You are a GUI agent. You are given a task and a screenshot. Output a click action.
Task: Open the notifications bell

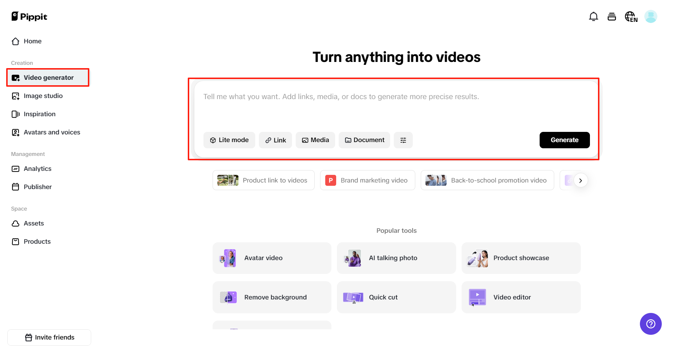pyautogui.click(x=594, y=16)
